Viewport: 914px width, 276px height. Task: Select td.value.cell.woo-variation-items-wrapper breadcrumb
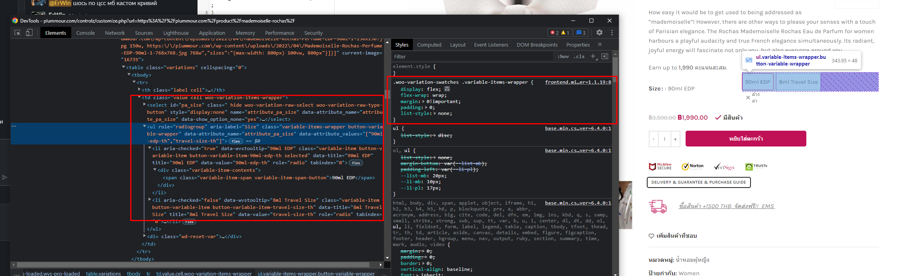(x=204, y=273)
